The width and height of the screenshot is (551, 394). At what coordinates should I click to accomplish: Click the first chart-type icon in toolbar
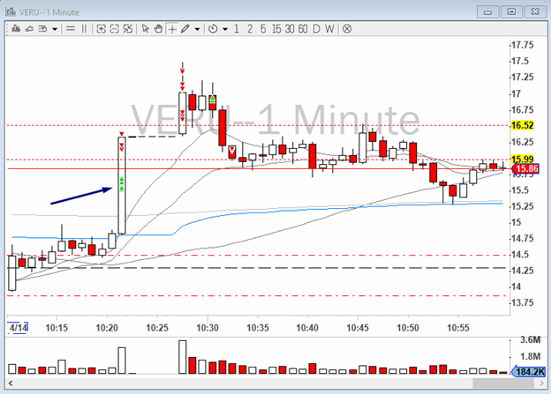pyautogui.click(x=14, y=29)
